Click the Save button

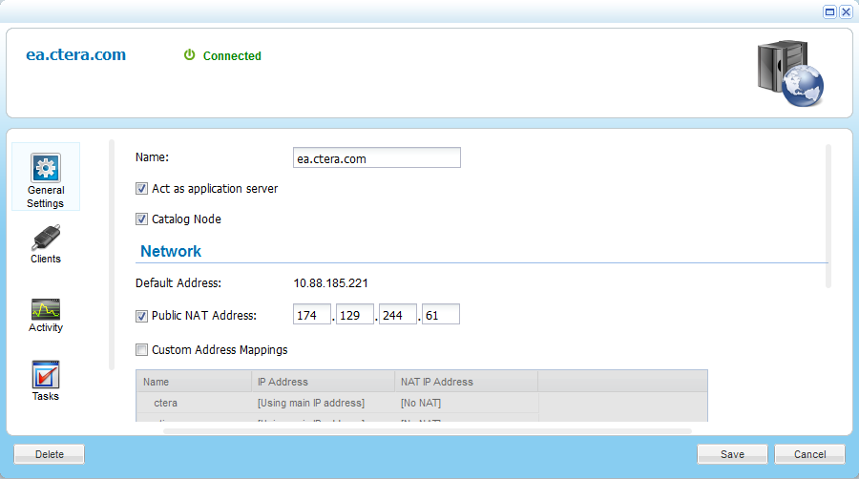[732, 454]
